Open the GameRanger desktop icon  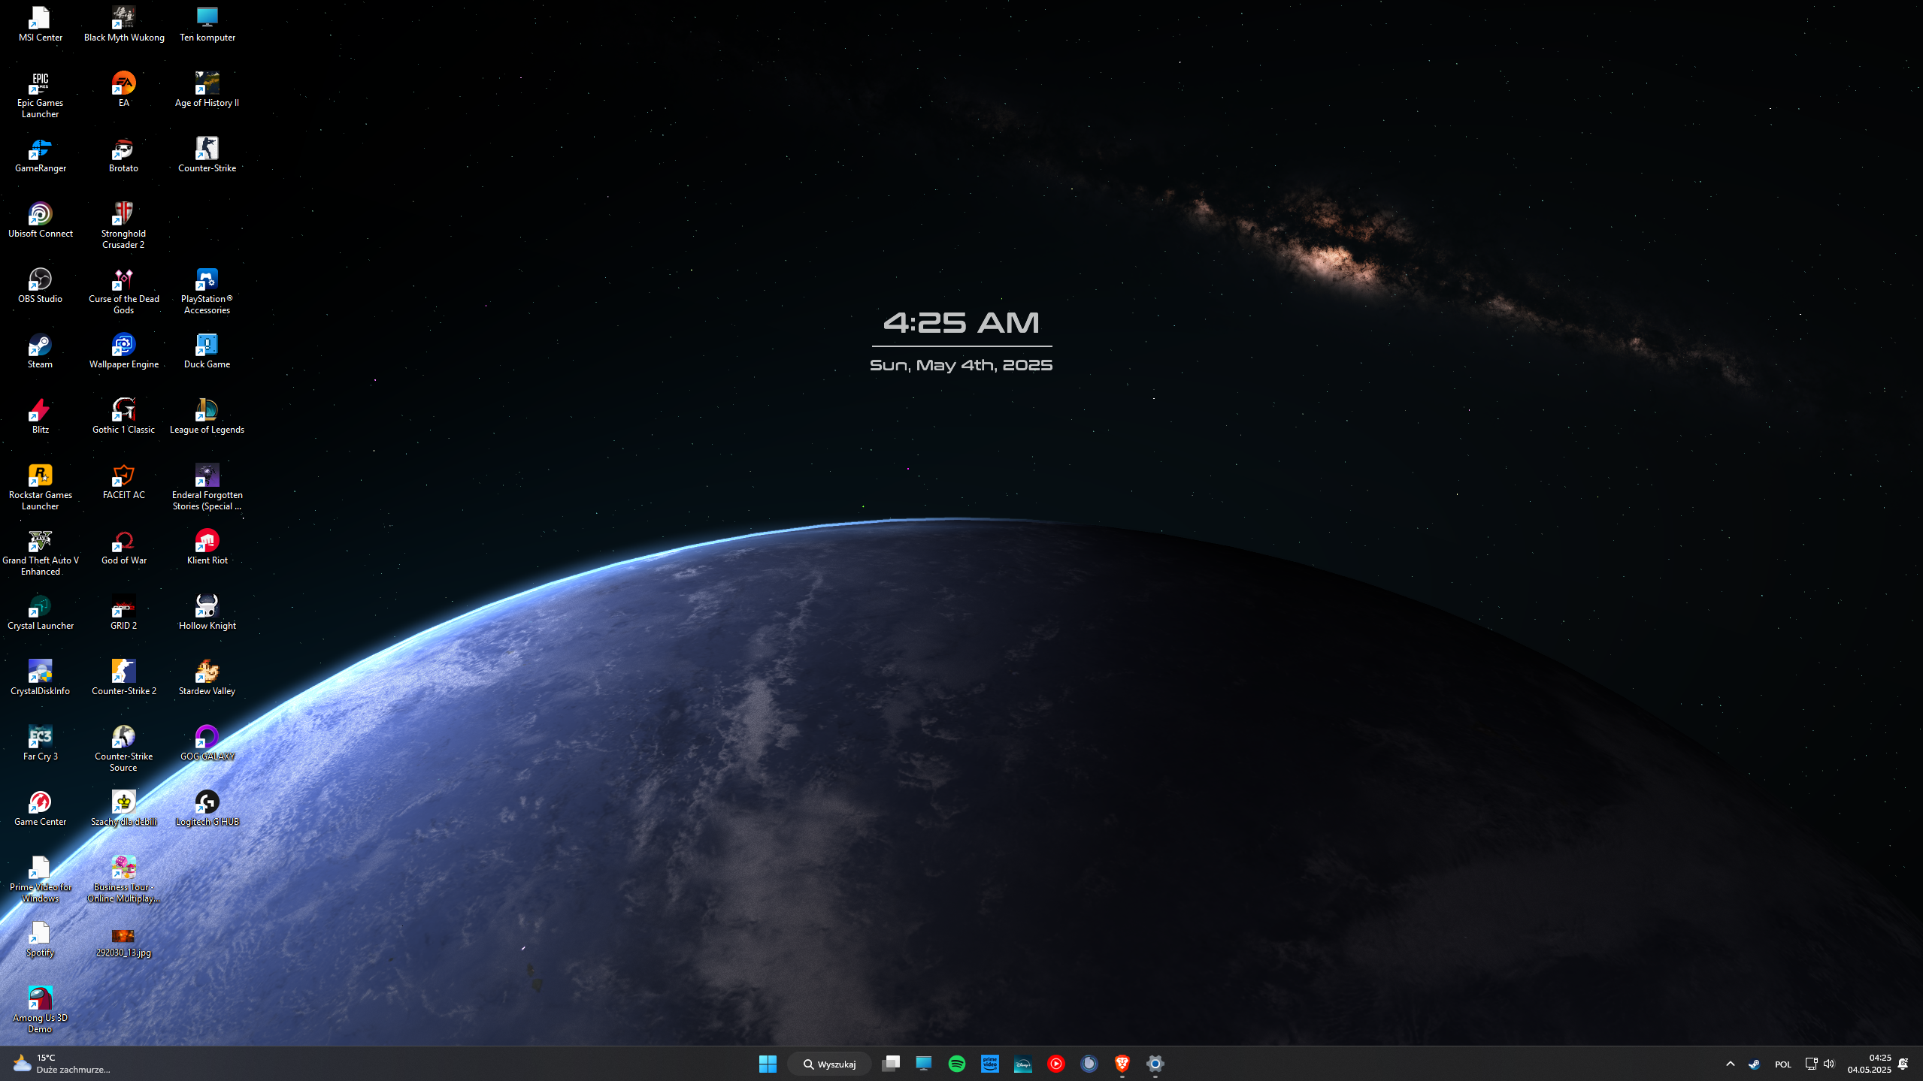pos(41,155)
